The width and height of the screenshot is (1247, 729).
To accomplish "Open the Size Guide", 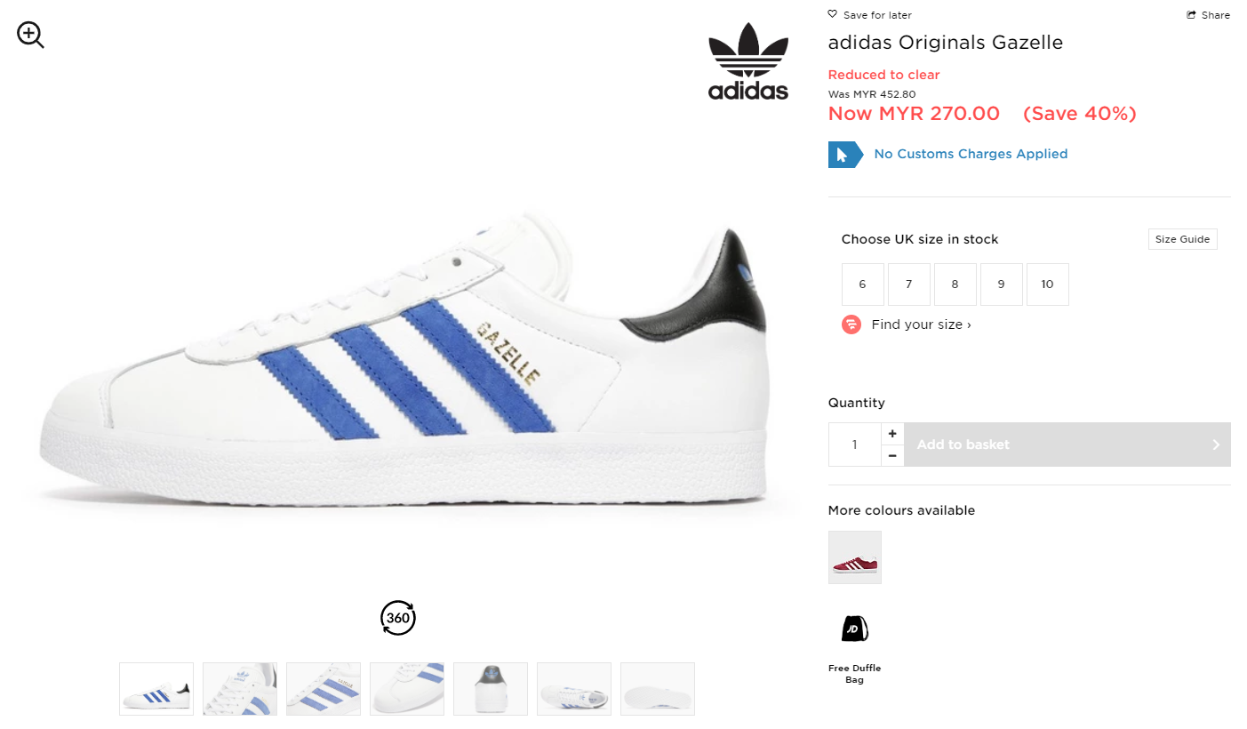I will tap(1182, 239).
